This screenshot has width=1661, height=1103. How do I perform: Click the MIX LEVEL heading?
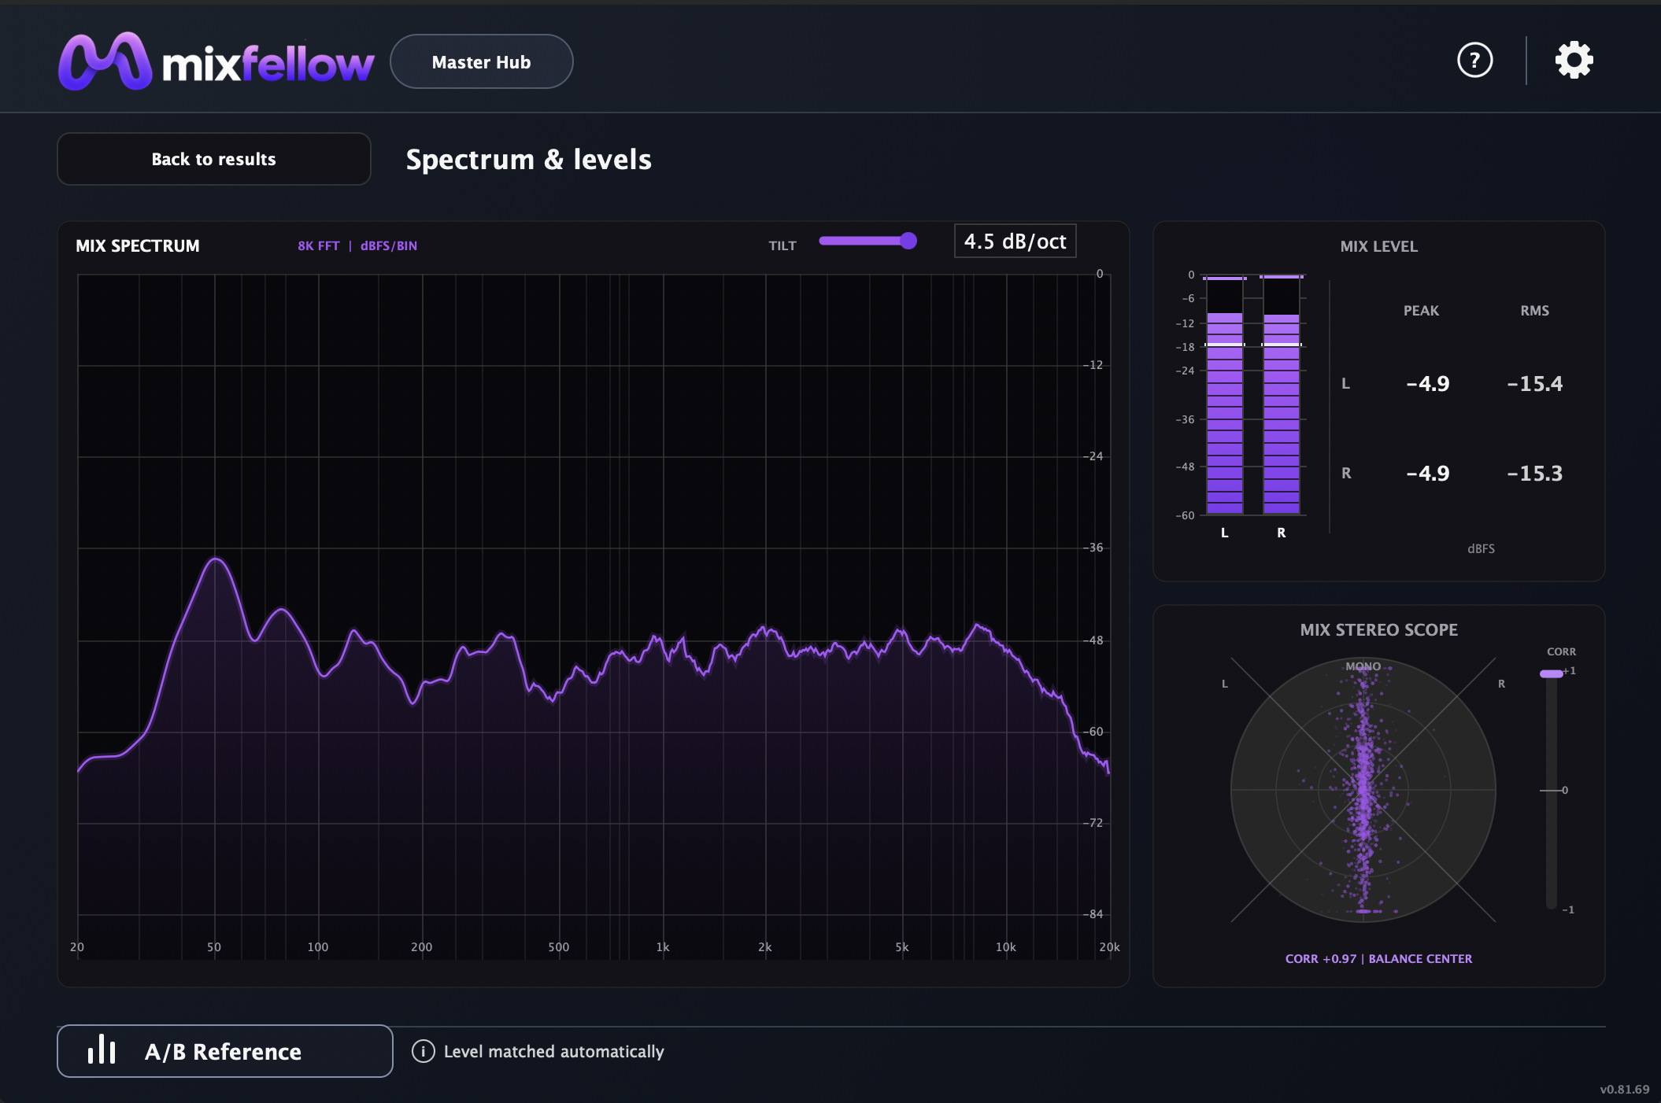pos(1379,246)
